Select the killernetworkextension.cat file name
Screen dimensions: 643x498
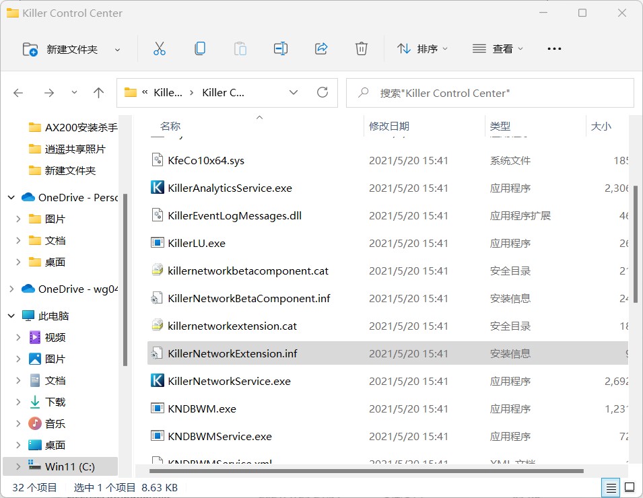pos(232,326)
